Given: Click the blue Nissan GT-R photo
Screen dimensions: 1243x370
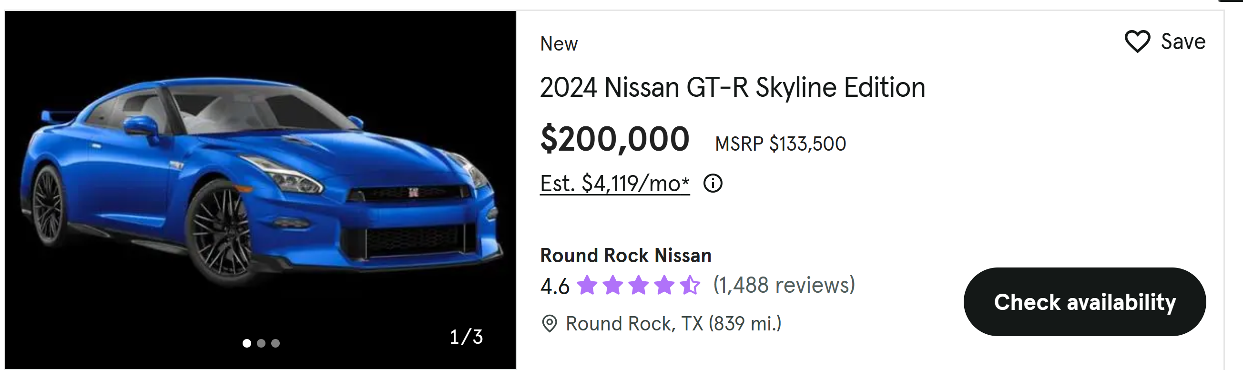Looking at the screenshot, I should pos(261,184).
